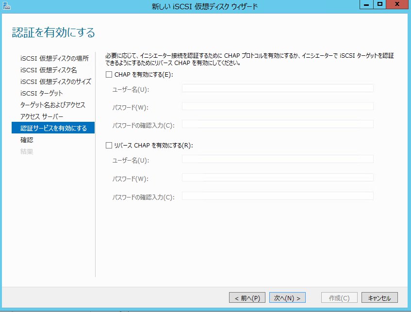
Task: Open iSCSI 仮想ディスクのサイズ step
Action: (55, 82)
